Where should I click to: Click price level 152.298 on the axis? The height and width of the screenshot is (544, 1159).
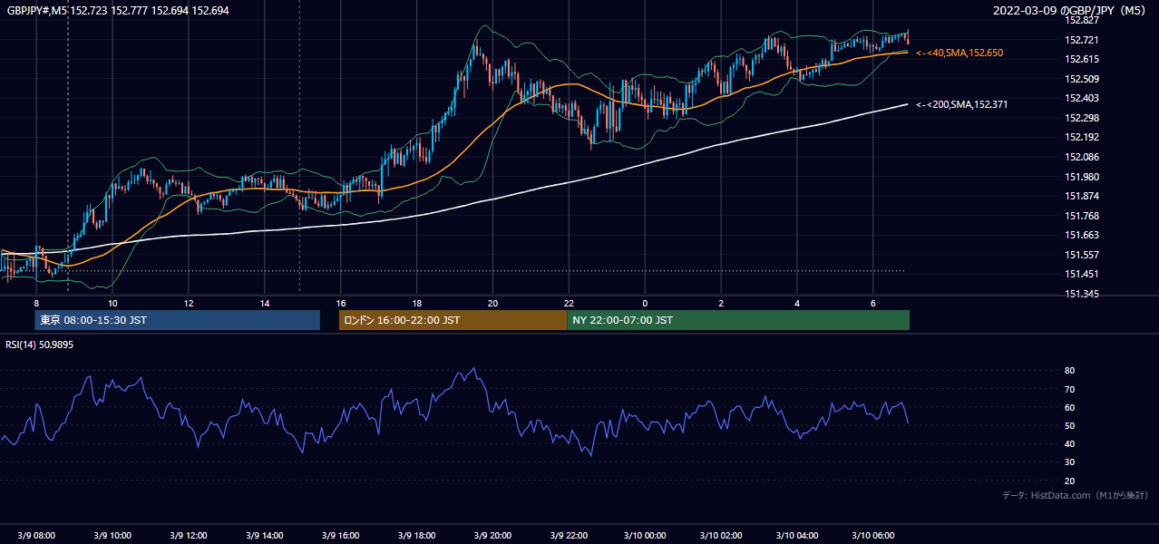pos(1081,118)
